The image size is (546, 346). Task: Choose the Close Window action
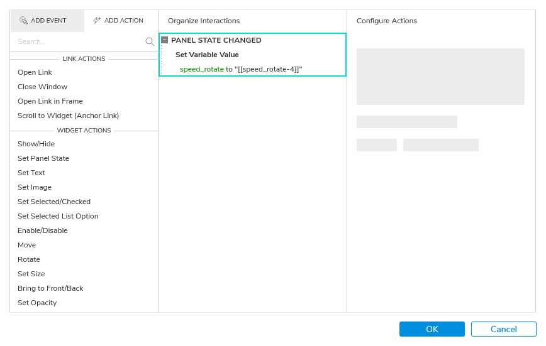point(43,87)
